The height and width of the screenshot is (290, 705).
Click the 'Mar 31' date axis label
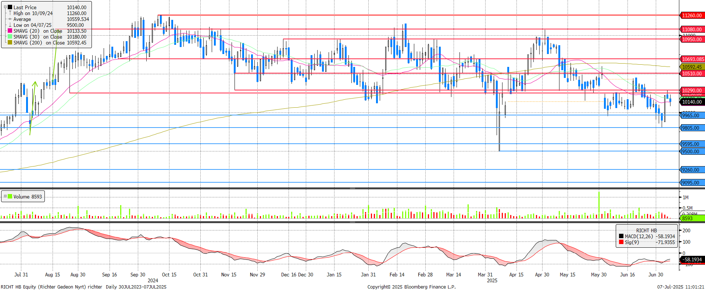(485, 275)
